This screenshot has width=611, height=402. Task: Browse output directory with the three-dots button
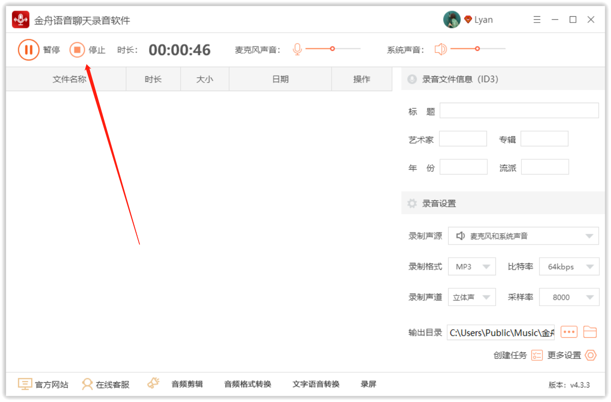tap(569, 332)
